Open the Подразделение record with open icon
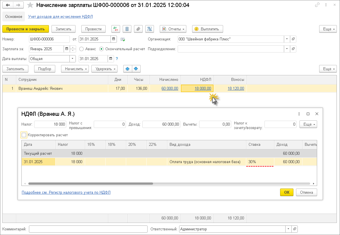Screen dimensions: 340x235 point(293,49)
